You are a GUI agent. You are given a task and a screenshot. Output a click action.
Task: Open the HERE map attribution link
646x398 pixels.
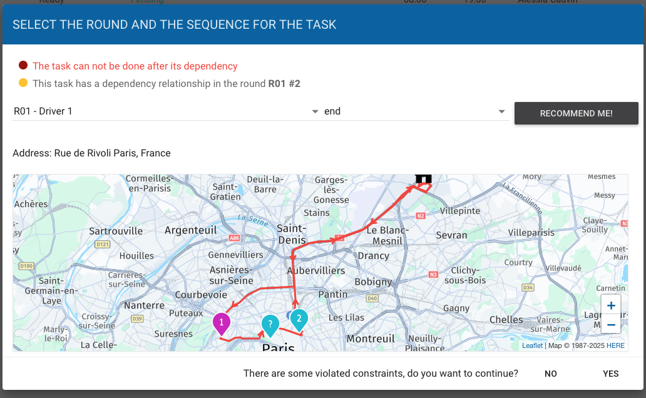click(615, 345)
